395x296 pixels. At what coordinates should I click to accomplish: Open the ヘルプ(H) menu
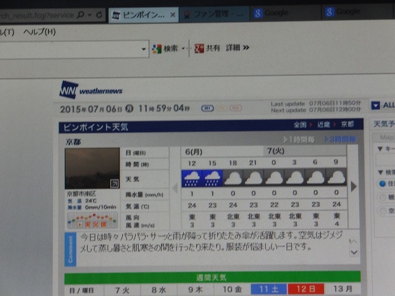click(39, 32)
